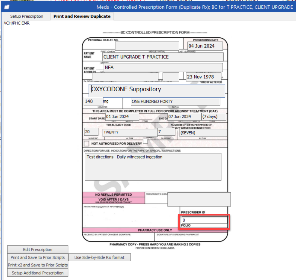This screenshot has width=296, height=280.
Task: Click Print and Save to Prior Scripts
Action: (38, 257)
